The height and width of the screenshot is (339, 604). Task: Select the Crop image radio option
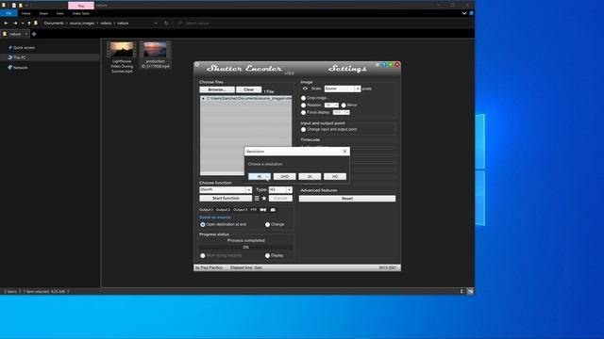304,98
